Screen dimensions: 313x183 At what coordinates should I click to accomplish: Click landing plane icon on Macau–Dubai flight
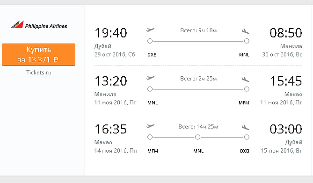click(245, 127)
